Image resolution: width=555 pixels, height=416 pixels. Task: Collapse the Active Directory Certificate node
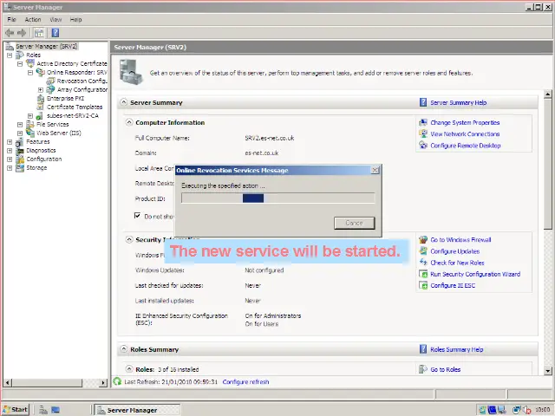[x=20, y=63]
